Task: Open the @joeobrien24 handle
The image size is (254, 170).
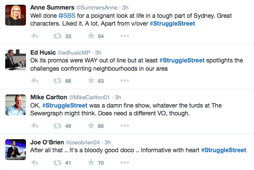Action: (x=83, y=142)
